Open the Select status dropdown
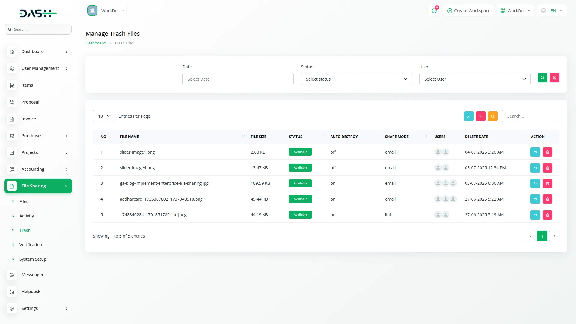Screen dimensions: 576x324 (x=356, y=79)
